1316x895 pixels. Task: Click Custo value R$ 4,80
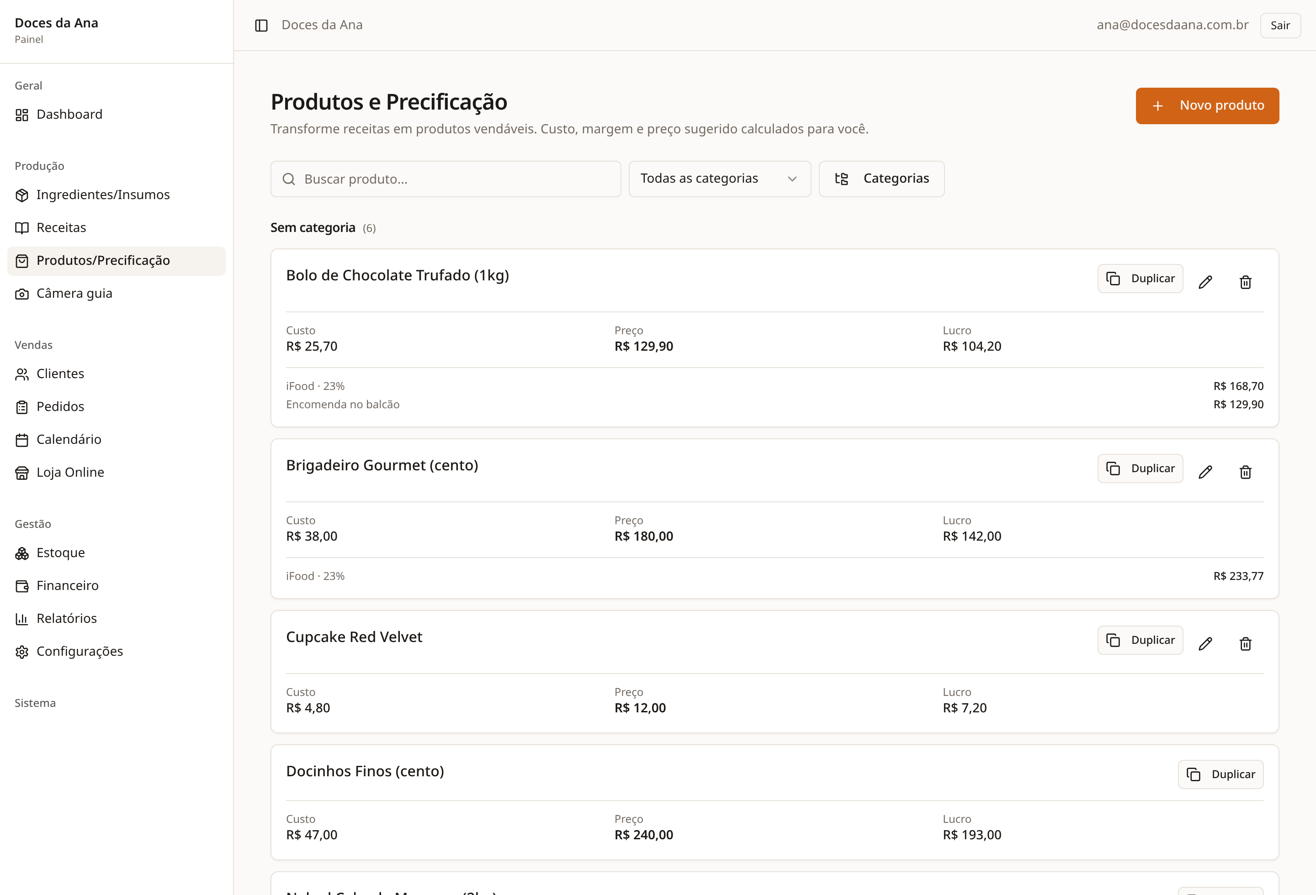pos(308,708)
